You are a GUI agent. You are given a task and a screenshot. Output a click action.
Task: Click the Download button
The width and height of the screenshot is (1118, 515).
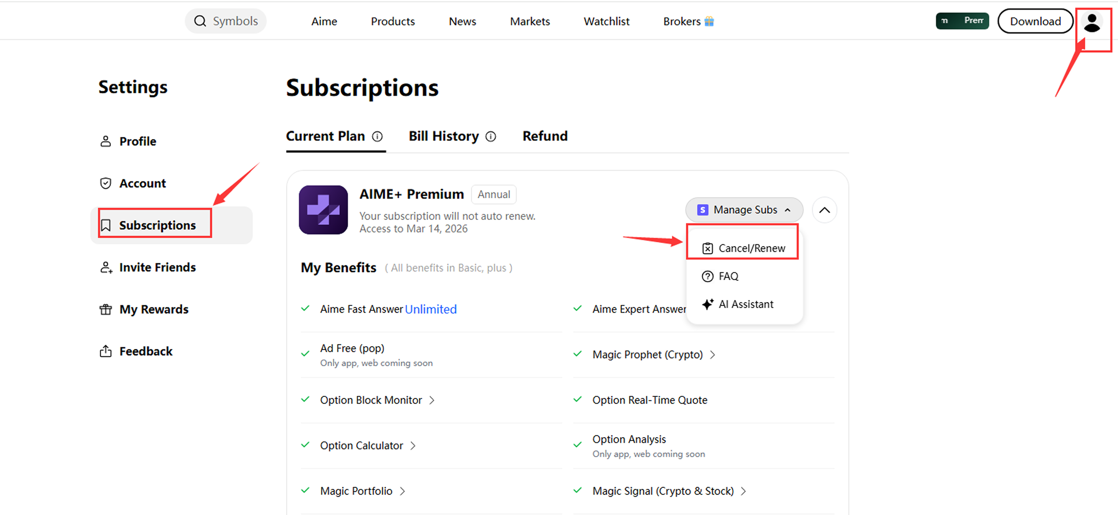click(1035, 21)
